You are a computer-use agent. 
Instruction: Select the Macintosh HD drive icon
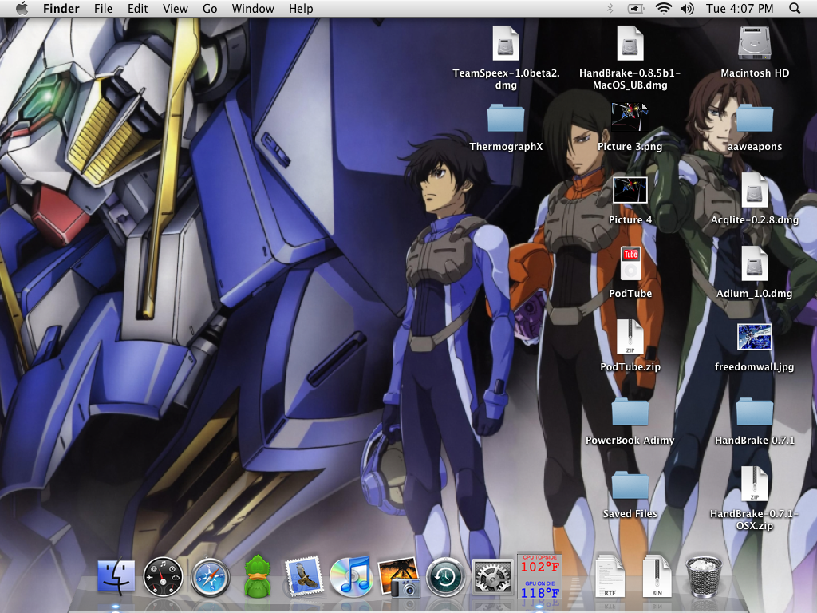pyautogui.click(x=755, y=43)
